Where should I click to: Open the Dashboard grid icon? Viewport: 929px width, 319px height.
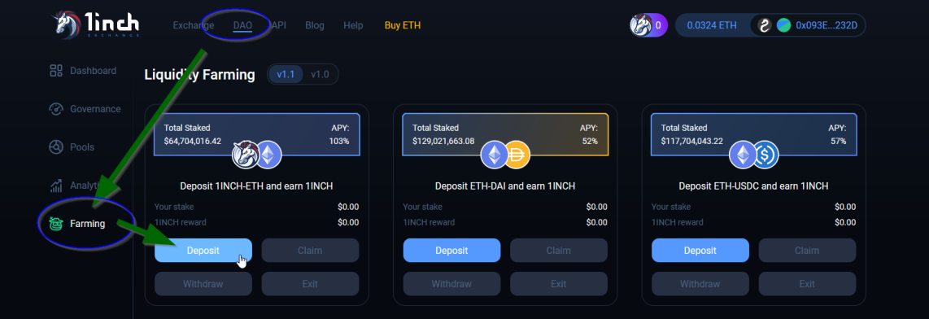pos(56,71)
